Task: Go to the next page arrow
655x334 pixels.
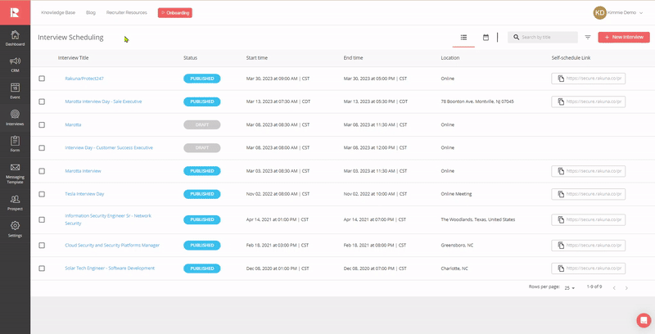Action: (626, 287)
